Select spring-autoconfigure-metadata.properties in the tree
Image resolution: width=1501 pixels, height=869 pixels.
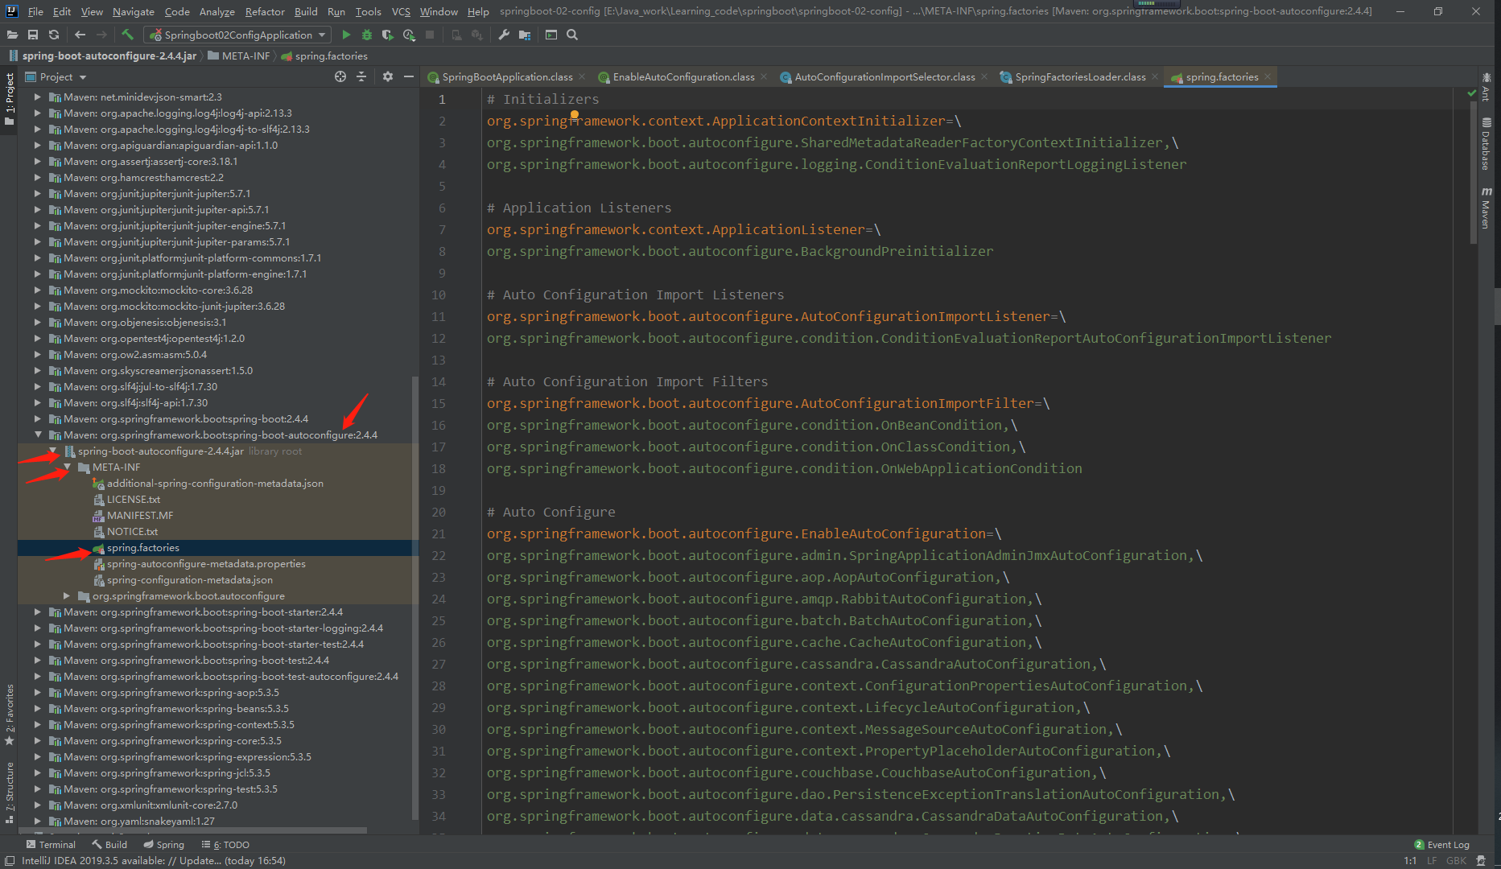(x=206, y=563)
